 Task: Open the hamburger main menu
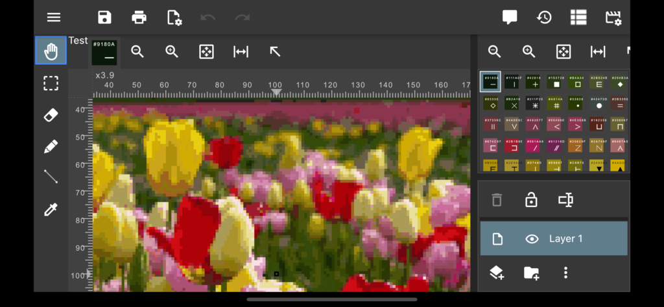[x=54, y=18]
